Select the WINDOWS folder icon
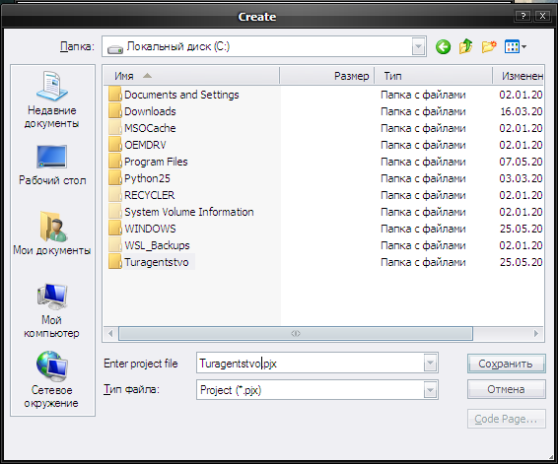 coord(115,229)
